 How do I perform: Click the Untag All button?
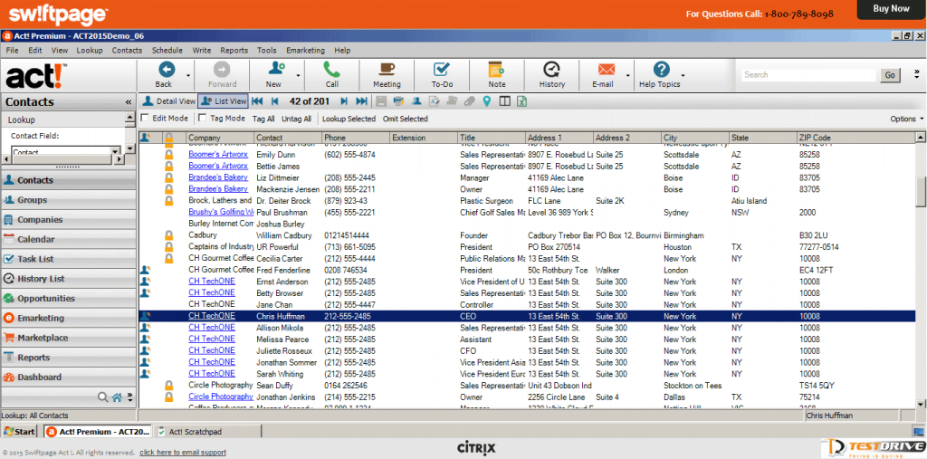pyautogui.click(x=296, y=119)
